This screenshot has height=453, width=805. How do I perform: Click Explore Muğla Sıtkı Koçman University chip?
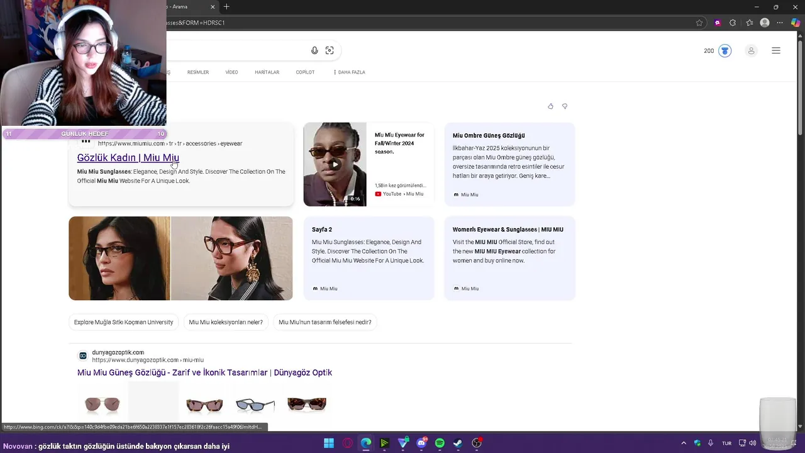pyautogui.click(x=123, y=322)
